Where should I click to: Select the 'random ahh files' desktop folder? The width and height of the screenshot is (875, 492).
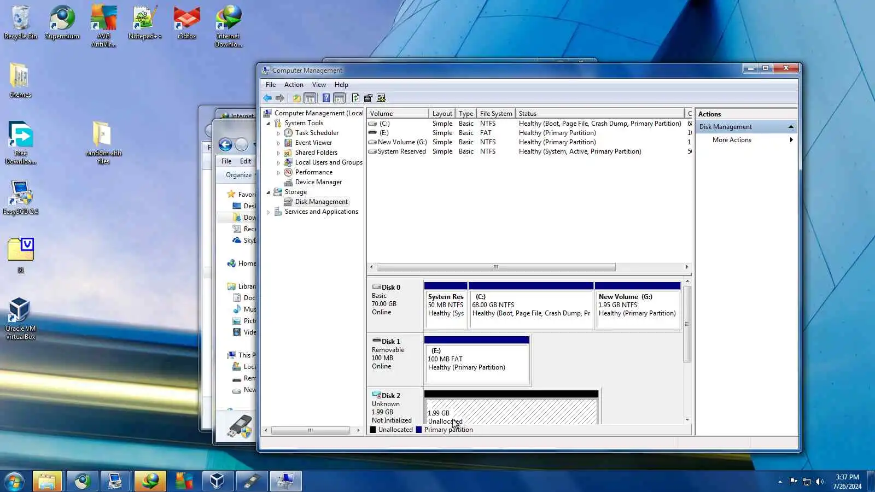(x=103, y=143)
